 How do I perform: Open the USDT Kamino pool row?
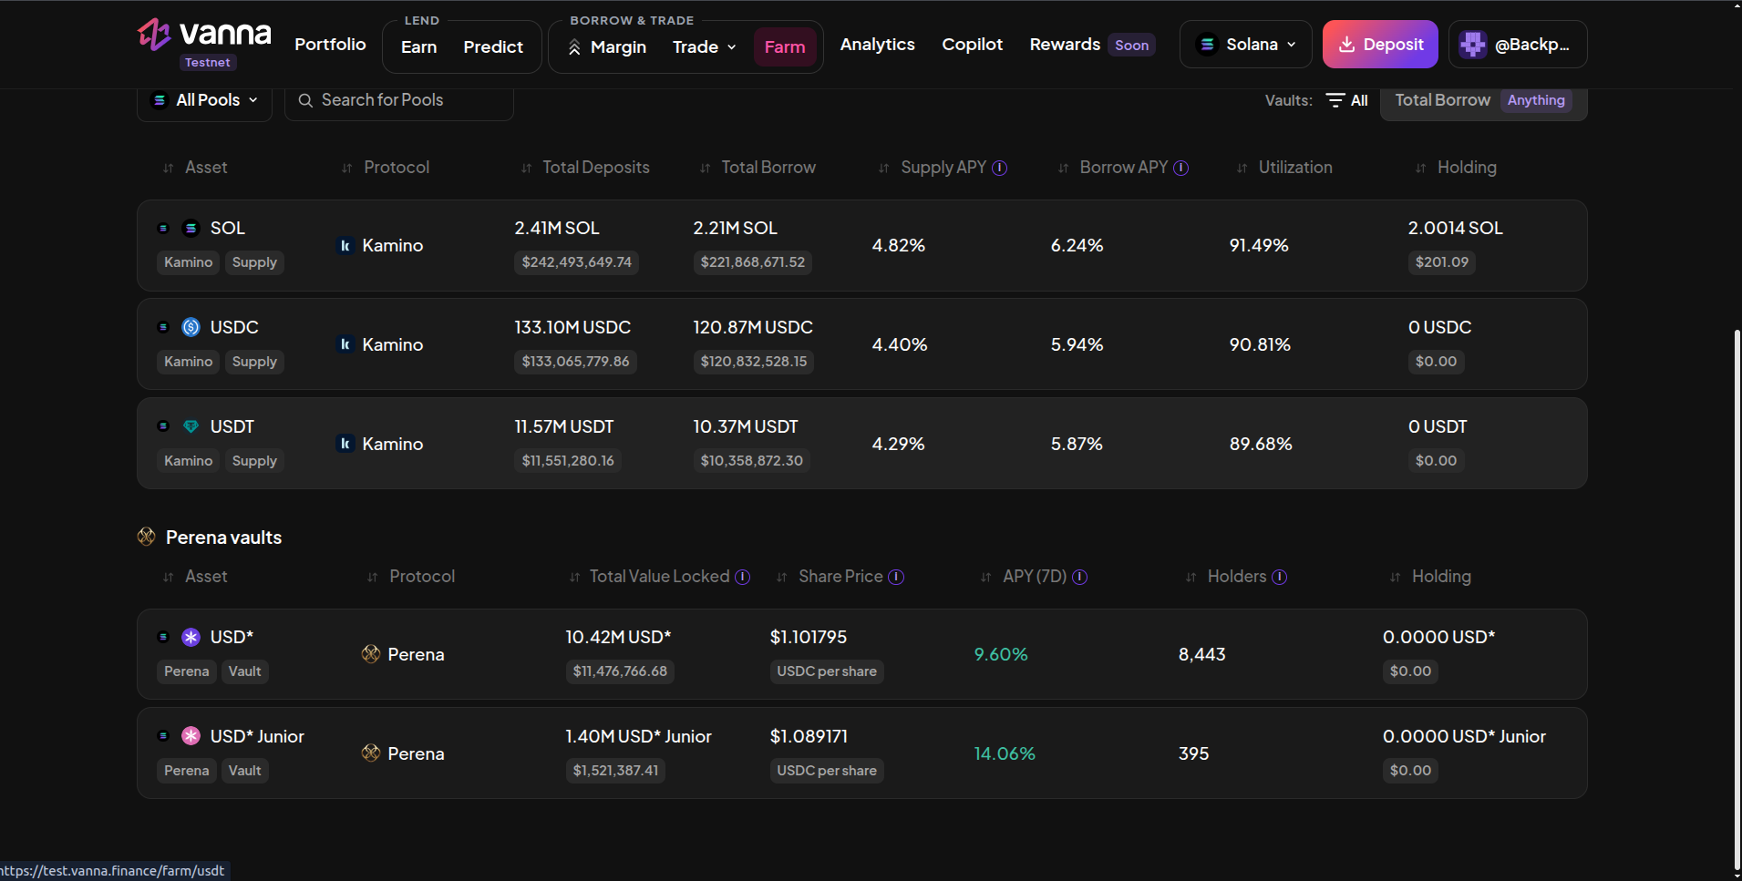click(x=861, y=444)
